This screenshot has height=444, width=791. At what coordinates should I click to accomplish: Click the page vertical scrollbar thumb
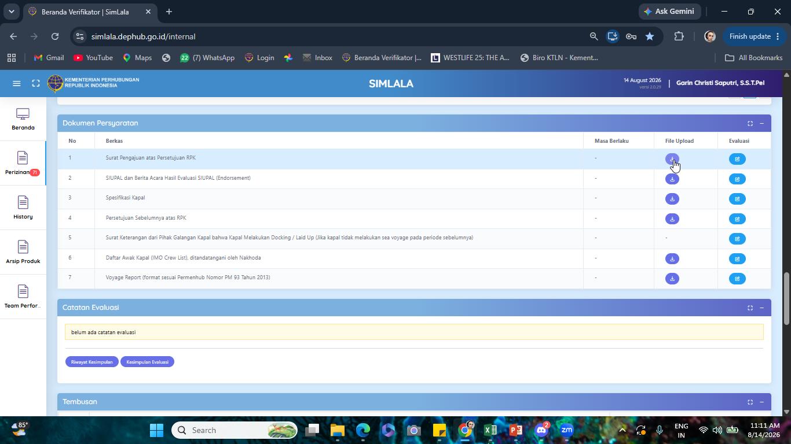(x=786, y=298)
